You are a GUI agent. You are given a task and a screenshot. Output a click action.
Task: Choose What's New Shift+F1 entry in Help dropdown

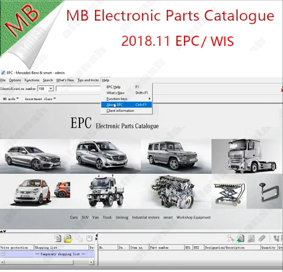[x=127, y=93]
